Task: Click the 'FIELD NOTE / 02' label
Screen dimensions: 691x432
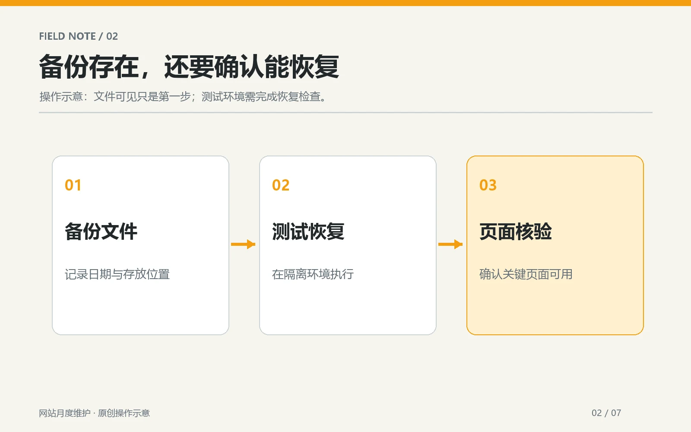Action: click(78, 36)
